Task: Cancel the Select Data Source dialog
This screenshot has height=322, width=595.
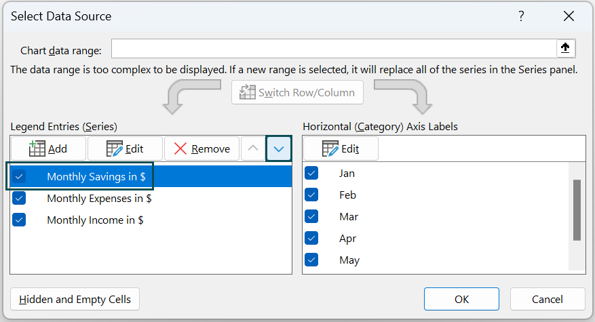Action: (x=548, y=299)
